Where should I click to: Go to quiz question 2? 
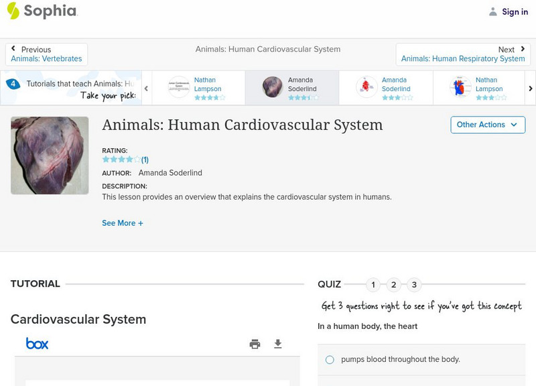(x=394, y=285)
